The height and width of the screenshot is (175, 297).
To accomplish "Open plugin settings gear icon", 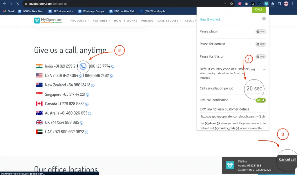I will tap(264, 19).
